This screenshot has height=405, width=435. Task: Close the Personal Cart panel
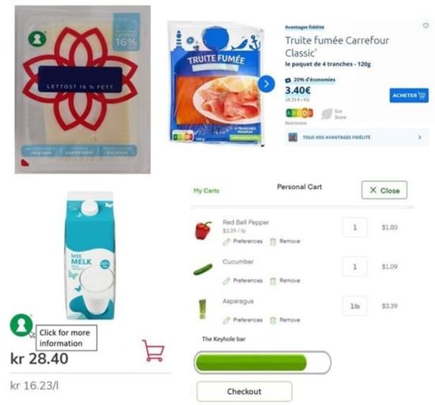pos(384,190)
